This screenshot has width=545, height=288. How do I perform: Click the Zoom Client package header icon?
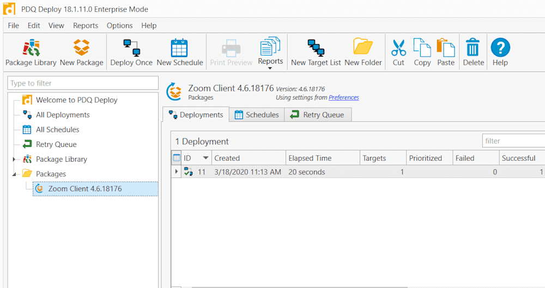click(x=174, y=92)
